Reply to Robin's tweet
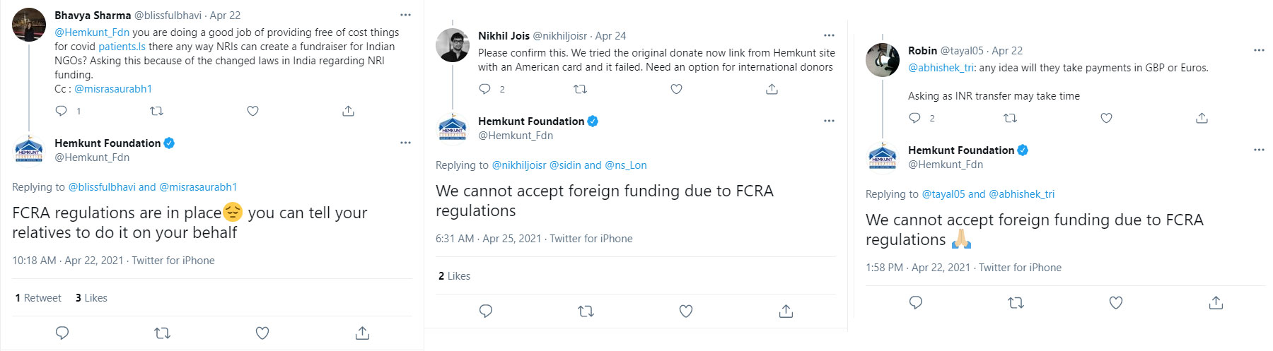1273x351 pixels. click(x=914, y=118)
